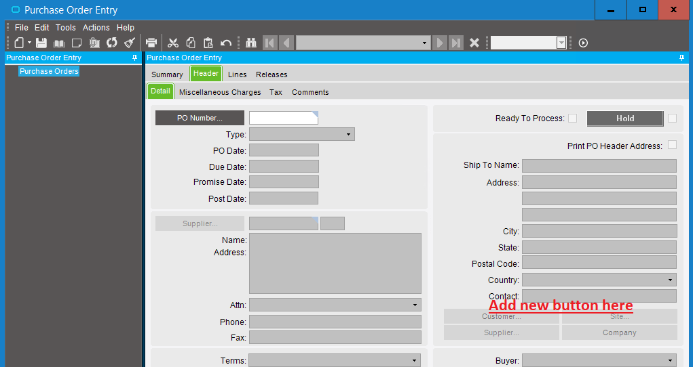The width and height of the screenshot is (693, 367).
Task: Switch to the Releases tab
Action: (271, 74)
